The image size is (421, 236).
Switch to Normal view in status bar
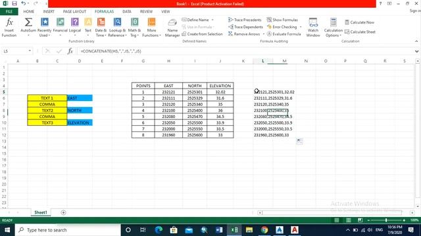336,220
